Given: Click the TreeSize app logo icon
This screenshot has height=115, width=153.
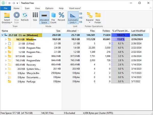Looking at the screenshot, I should point(3,3).
